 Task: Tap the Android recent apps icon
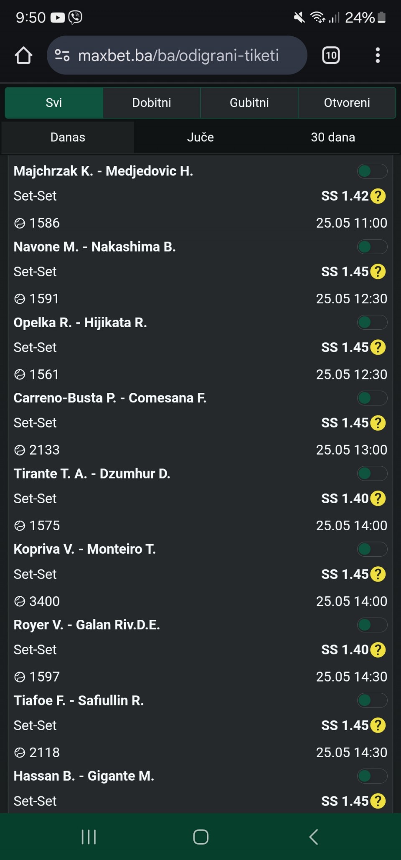tap(89, 837)
